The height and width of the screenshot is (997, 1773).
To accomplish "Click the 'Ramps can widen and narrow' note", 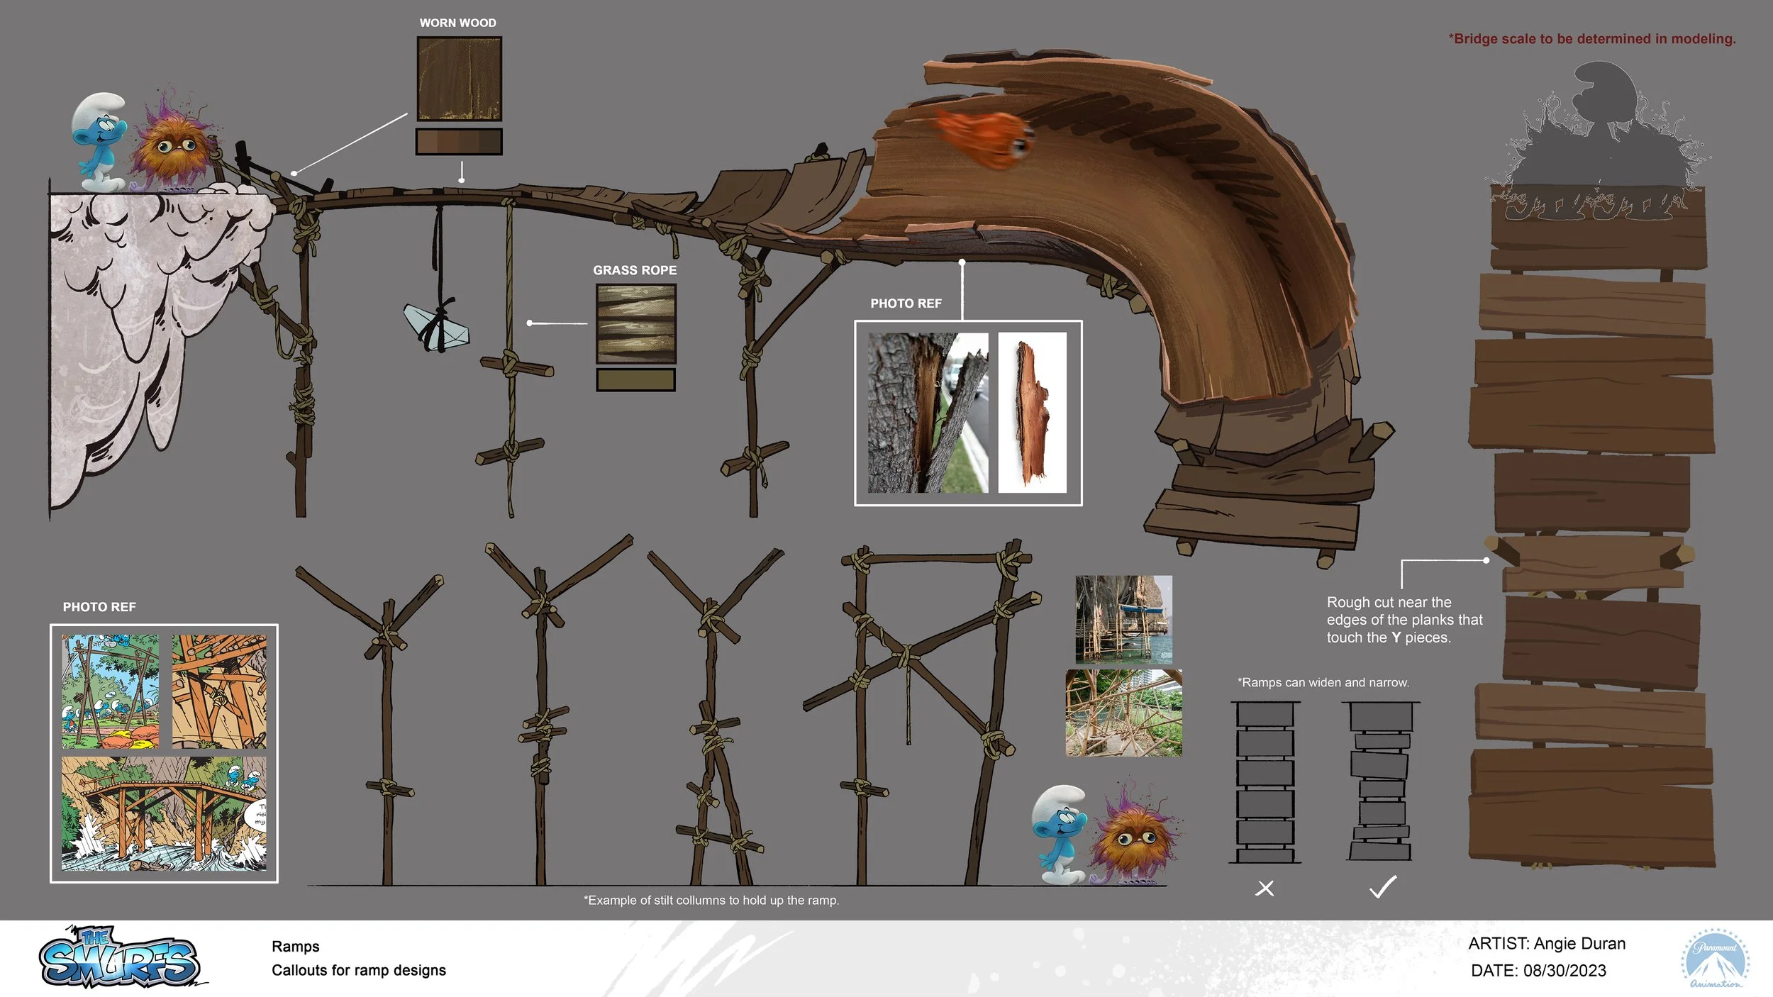I will tap(1323, 682).
